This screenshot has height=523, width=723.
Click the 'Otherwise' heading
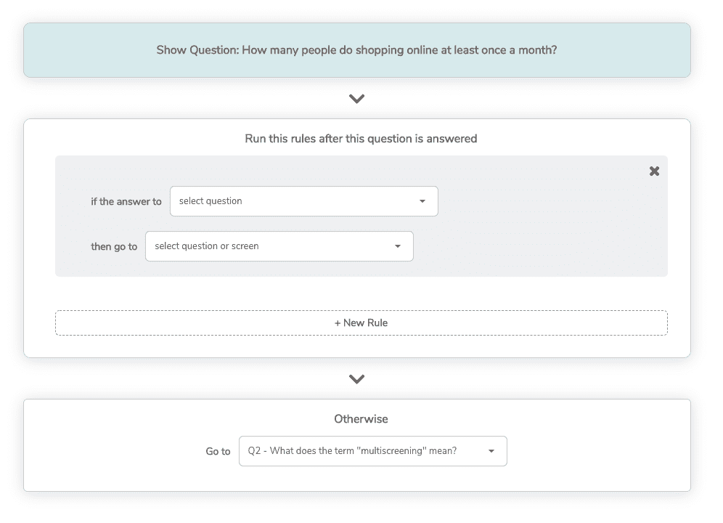click(x=361, y=418)
